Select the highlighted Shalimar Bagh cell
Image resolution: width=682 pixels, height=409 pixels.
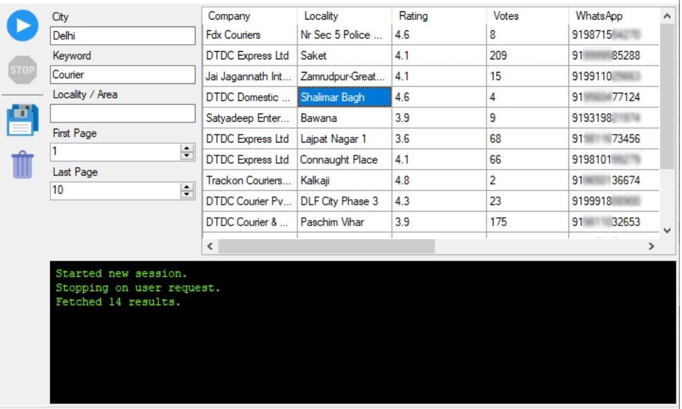pos(344,97)
